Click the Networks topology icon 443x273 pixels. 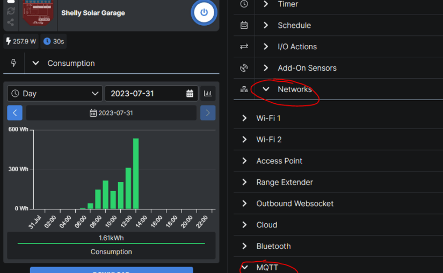coord(244,89)
